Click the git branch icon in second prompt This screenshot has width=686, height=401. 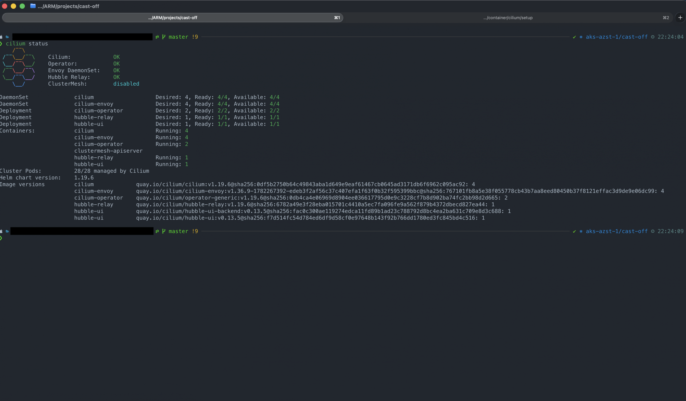click(x=164, y=231)
